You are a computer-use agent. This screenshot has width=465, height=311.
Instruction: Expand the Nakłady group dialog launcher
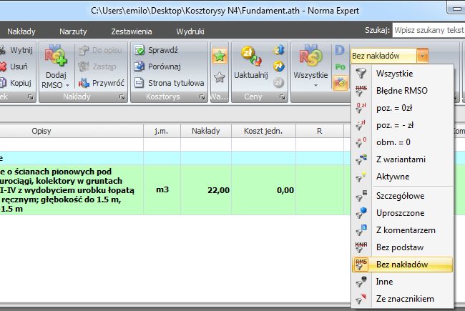click(x=122, y=97)
